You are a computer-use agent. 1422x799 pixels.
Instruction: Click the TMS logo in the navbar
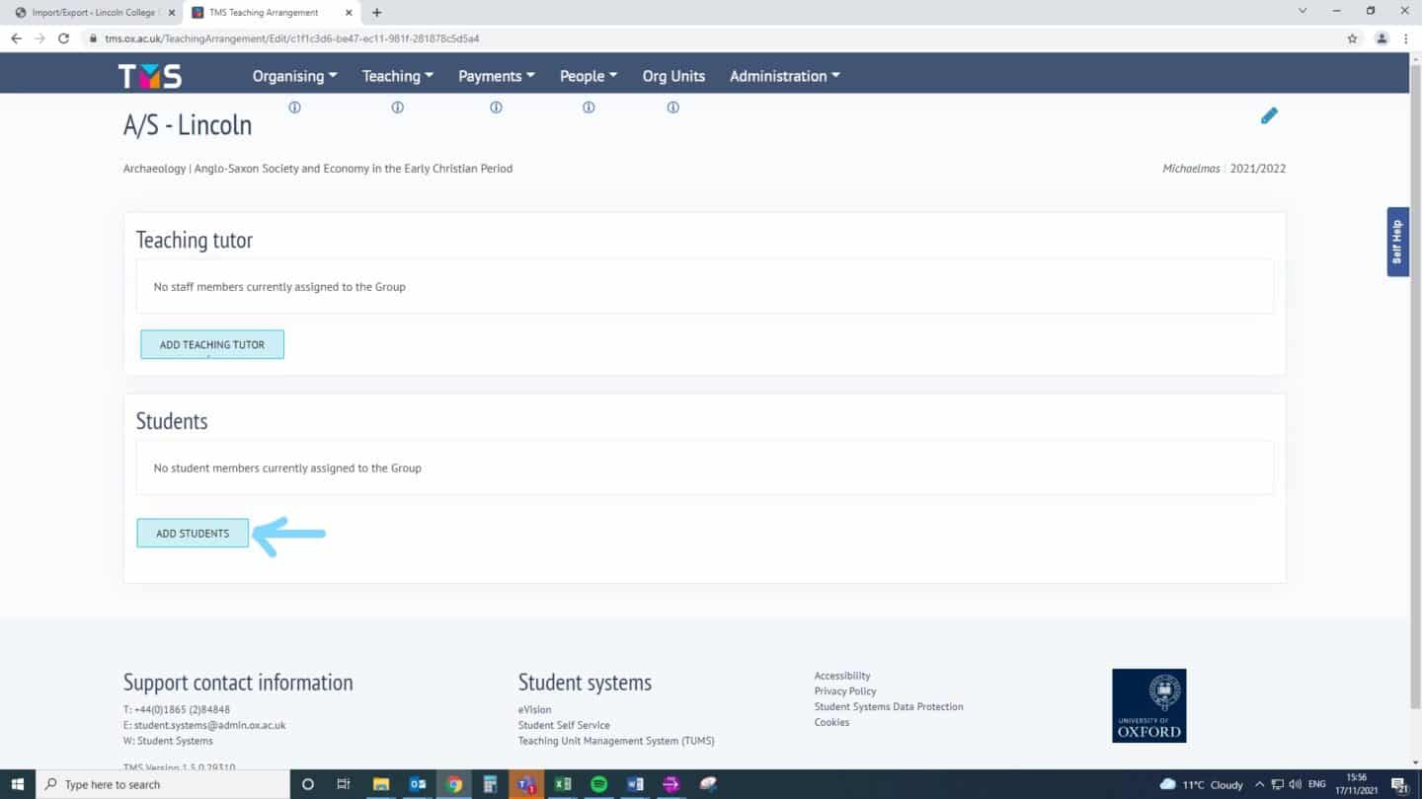coord(150,76)
